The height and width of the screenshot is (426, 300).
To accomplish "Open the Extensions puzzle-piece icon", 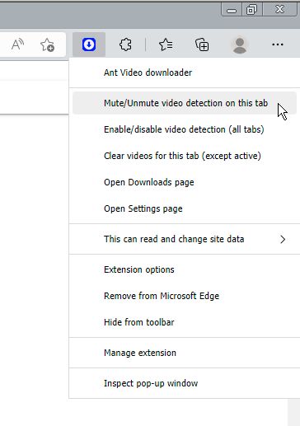I will [125, 44].
